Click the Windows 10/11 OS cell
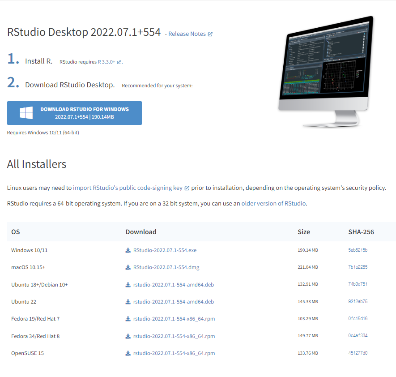This screenshot has height=377, width=396. tap(29, 250)
